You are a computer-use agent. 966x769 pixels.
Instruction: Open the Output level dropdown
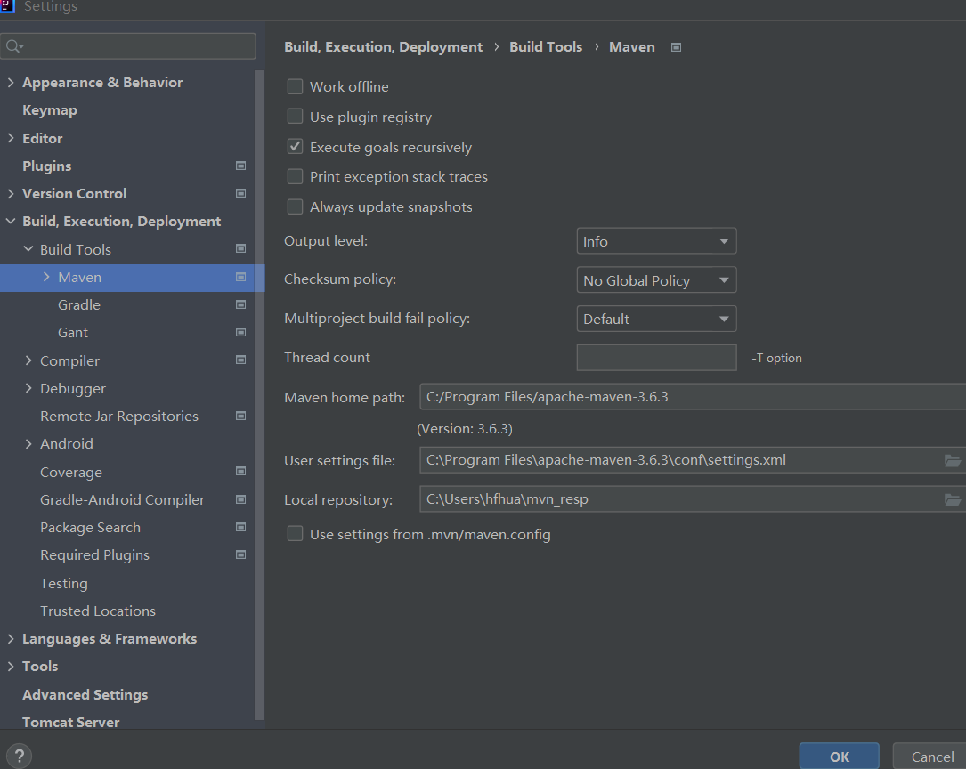coord(656,240)
